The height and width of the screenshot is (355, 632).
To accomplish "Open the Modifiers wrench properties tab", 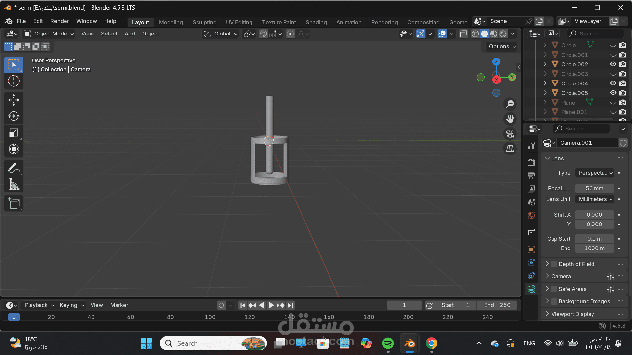I will pos(531,146).
